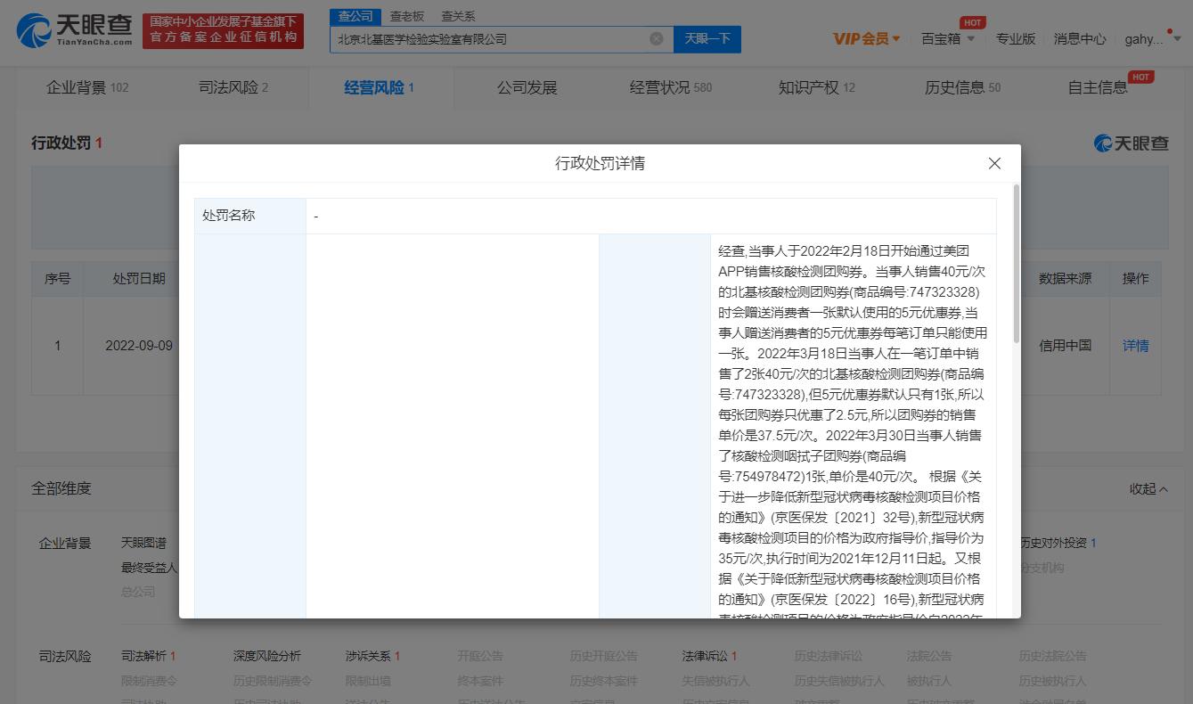Switch to 经营状况 tab
Screen dimensions: 1193x704
pos(671,87)
